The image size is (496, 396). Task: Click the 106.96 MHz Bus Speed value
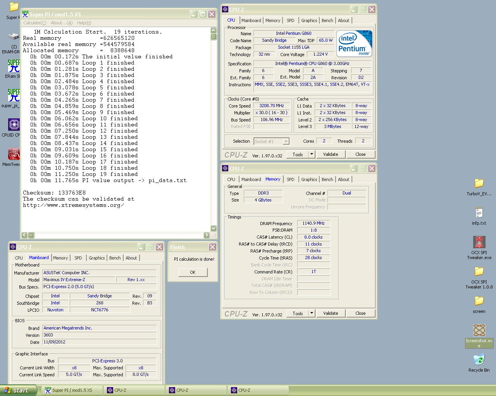pyautogui.click(x=272, y=119)
